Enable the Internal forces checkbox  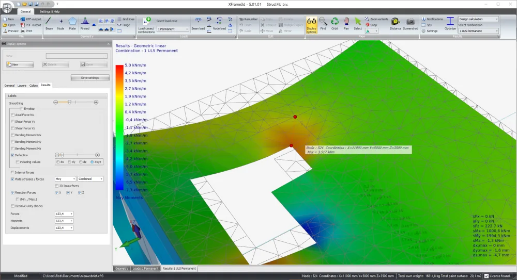point(12,172)
